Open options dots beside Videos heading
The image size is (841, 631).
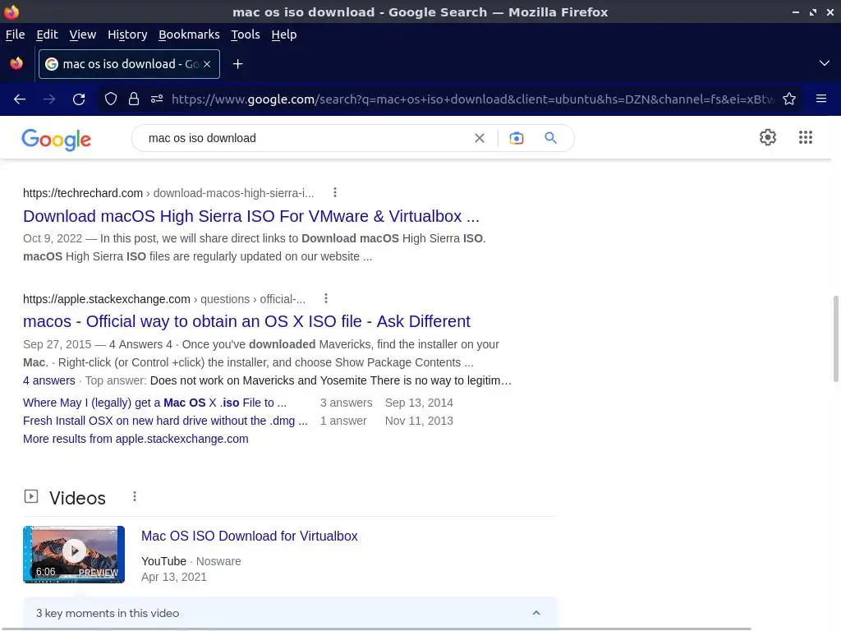pos(135,496)
